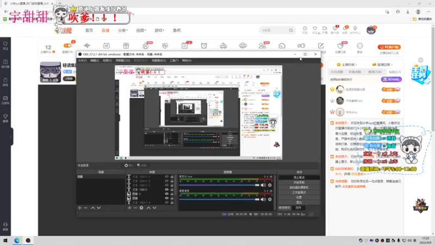Open 工具(T) menu in OBS
The height and width of the screenshot is (245, 435).
point(174,60)
